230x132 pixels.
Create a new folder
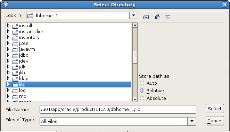(x=168, y=17)
